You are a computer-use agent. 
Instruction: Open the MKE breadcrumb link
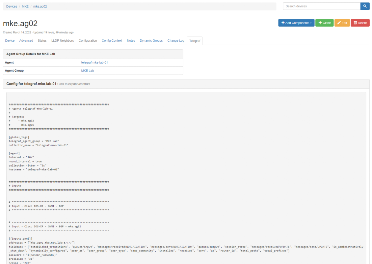[x=25, y=6]
